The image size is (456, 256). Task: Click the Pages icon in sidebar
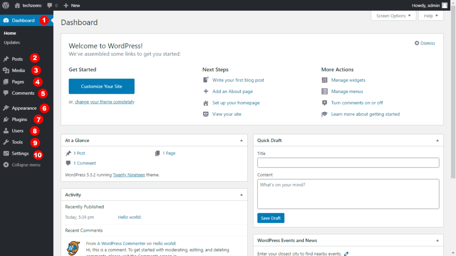pos(6,82)
